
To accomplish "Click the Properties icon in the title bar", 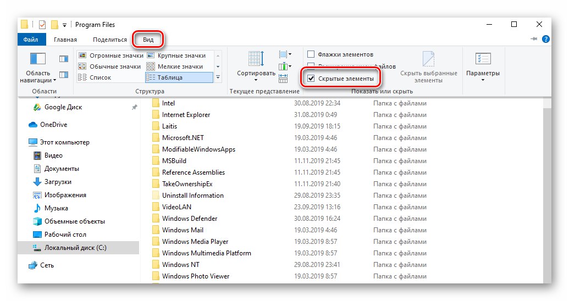I will coord(42,25).
